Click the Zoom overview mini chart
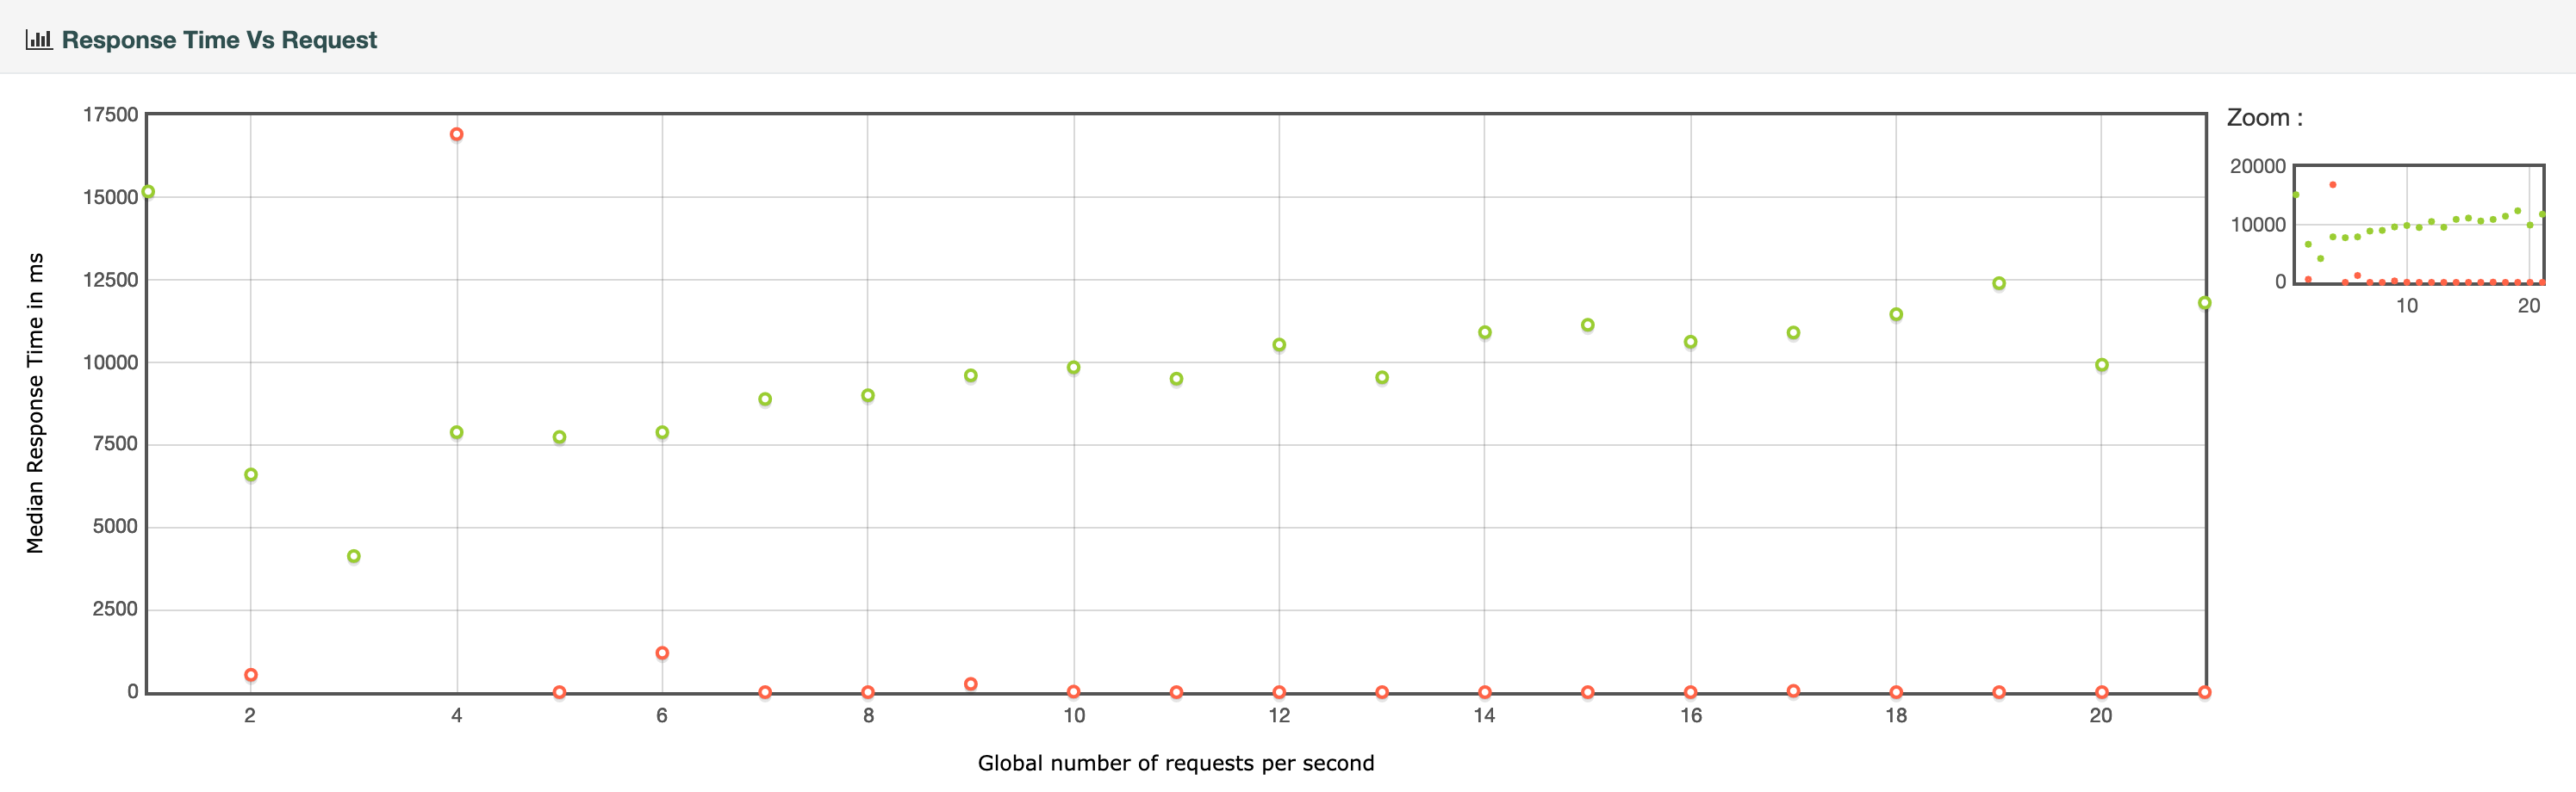 point(2418,225)
